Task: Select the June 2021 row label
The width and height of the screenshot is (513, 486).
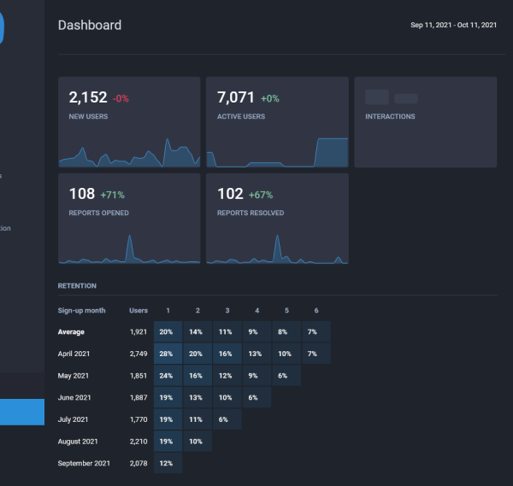Action: tap(74, 397)
